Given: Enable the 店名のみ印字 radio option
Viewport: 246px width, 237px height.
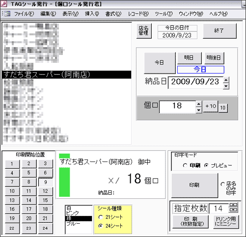Looking at the screenshot, I should (x=223, y=184).
